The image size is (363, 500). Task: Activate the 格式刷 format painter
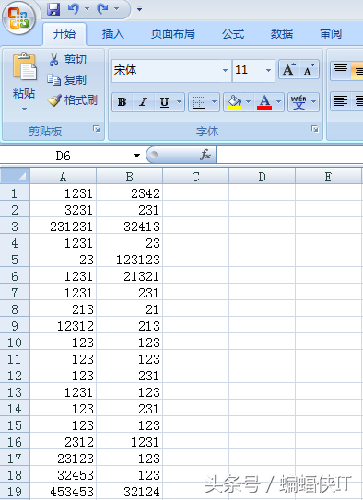(x=73, y=100)
